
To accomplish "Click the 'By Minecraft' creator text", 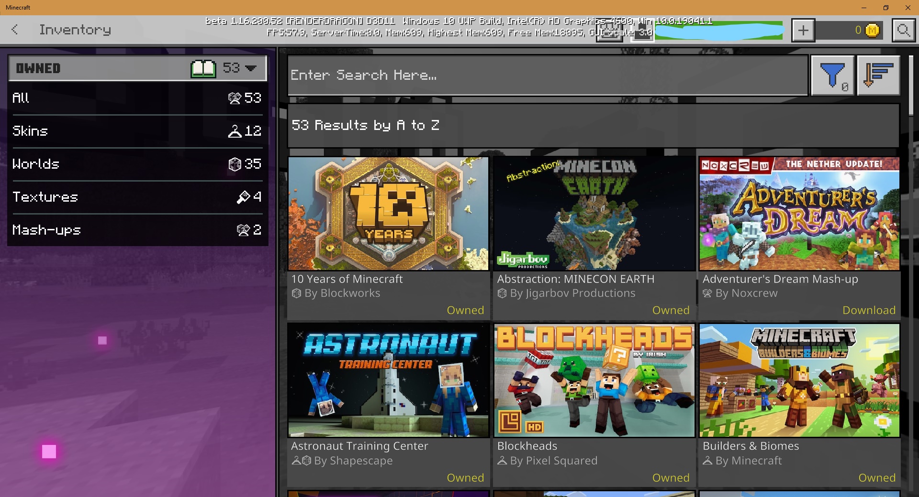I will [x=749, y=461].
